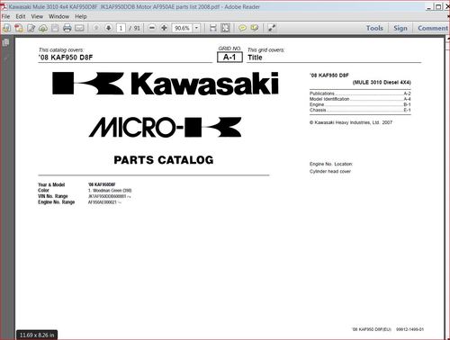
Task: Click the '08 KAF950 D8F catalog heading
Action: 66,58
